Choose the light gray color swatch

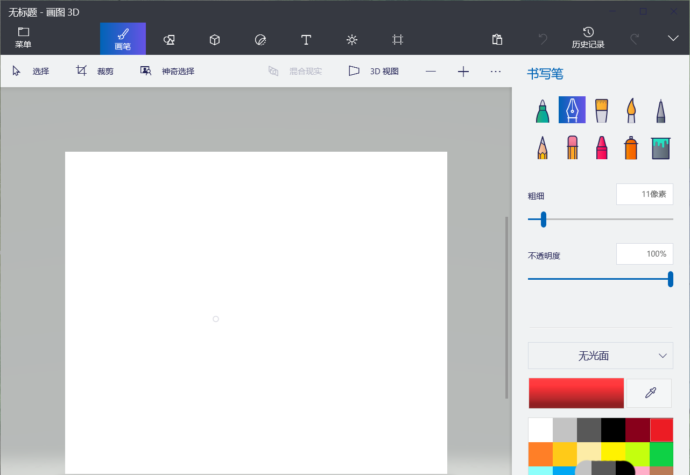click(x=565, y=430)
